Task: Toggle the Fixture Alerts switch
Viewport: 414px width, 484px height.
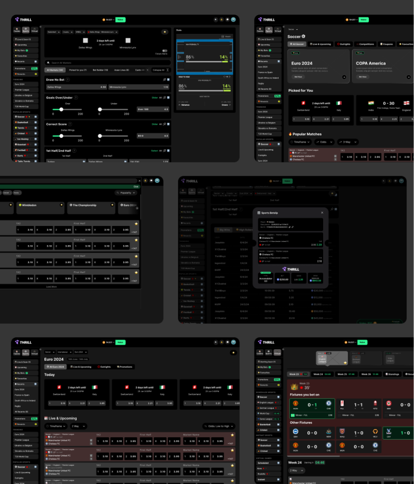Action: tap(165, 51)
